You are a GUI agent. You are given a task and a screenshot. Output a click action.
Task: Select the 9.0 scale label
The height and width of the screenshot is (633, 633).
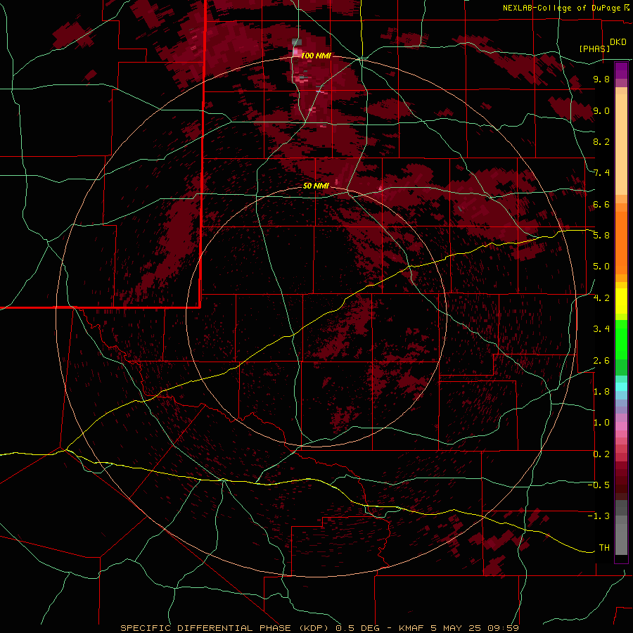click(601, 110)
